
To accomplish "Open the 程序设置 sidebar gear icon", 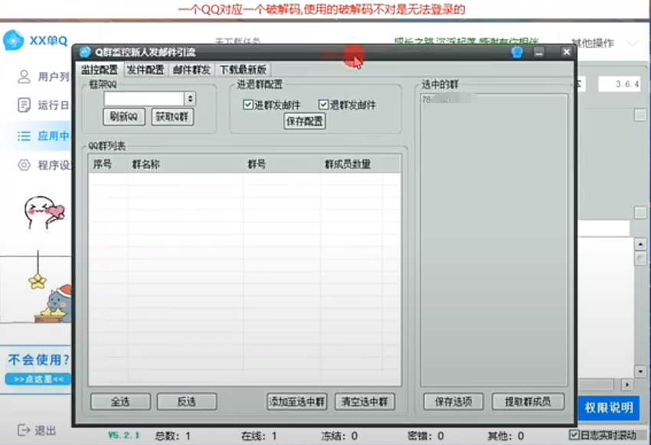I will coord(24,165).
